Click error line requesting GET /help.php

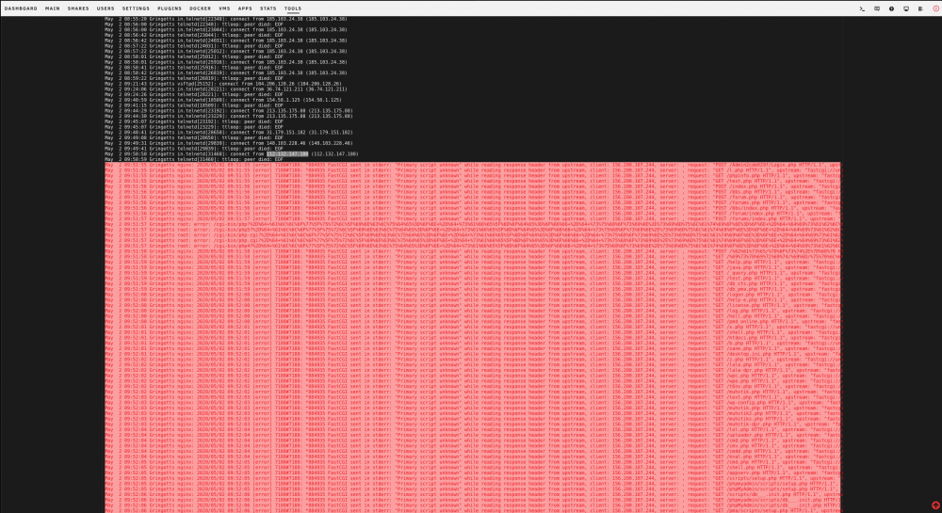[x=474, y=263]
